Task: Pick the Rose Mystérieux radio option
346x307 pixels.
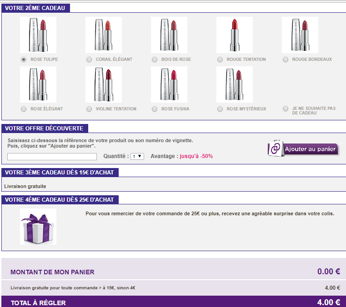Action: 220,109
